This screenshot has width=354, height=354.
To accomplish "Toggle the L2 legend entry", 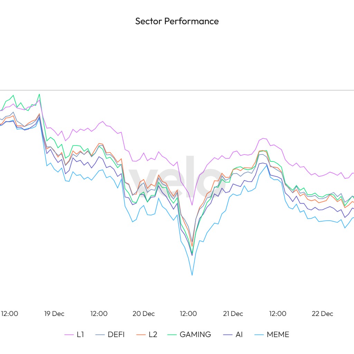I will 152,335.
